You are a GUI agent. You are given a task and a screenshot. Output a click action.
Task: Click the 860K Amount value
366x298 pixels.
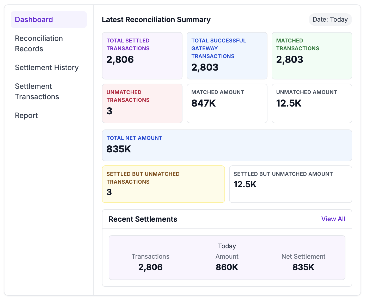pos(227,267)
